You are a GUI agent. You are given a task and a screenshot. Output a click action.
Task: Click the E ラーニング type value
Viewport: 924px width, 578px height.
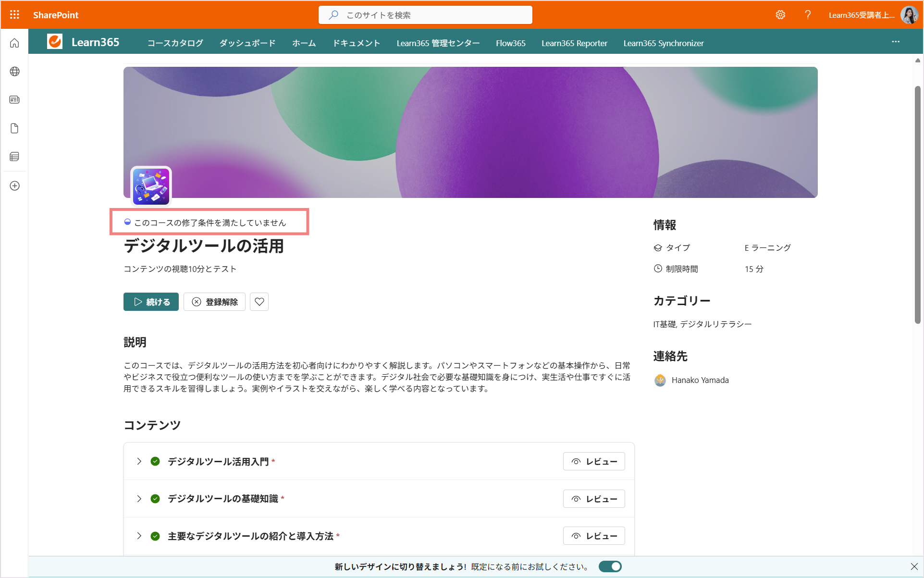pos(767,248)
